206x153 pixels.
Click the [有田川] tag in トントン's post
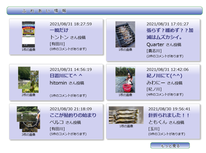pos(57,44)
